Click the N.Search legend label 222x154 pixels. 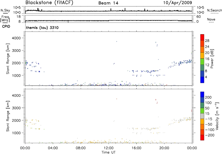click(x=215, y=10)
